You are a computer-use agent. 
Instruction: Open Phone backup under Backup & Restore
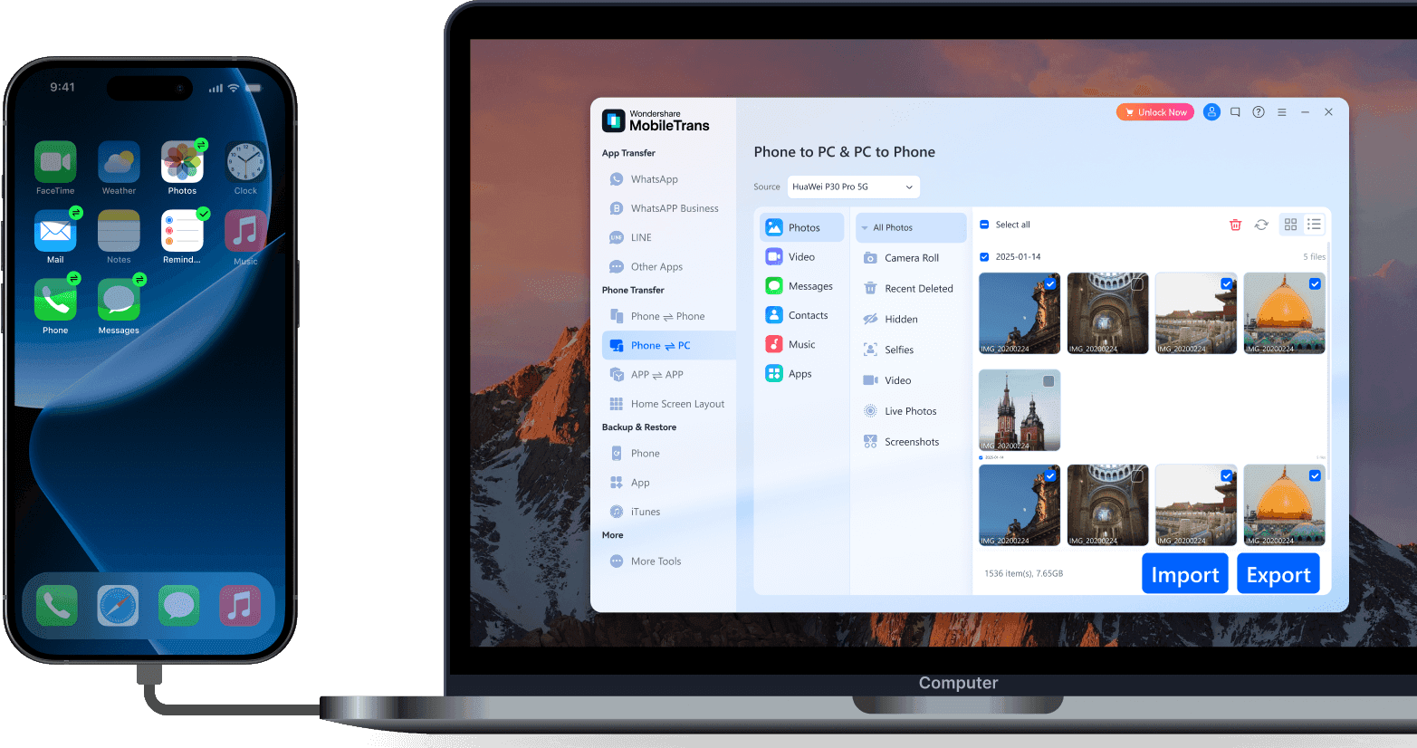coord(635,453)
